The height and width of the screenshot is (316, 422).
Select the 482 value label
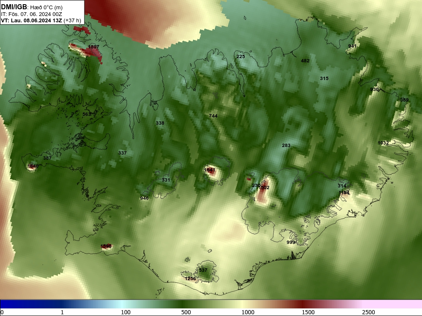point(305,61)
